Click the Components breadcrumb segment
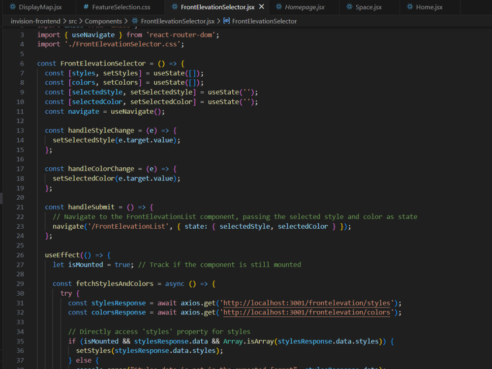 click(103, 21)
